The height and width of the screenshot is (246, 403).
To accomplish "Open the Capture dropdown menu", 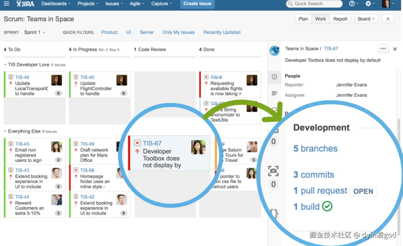I will click(x=161, y=4).
